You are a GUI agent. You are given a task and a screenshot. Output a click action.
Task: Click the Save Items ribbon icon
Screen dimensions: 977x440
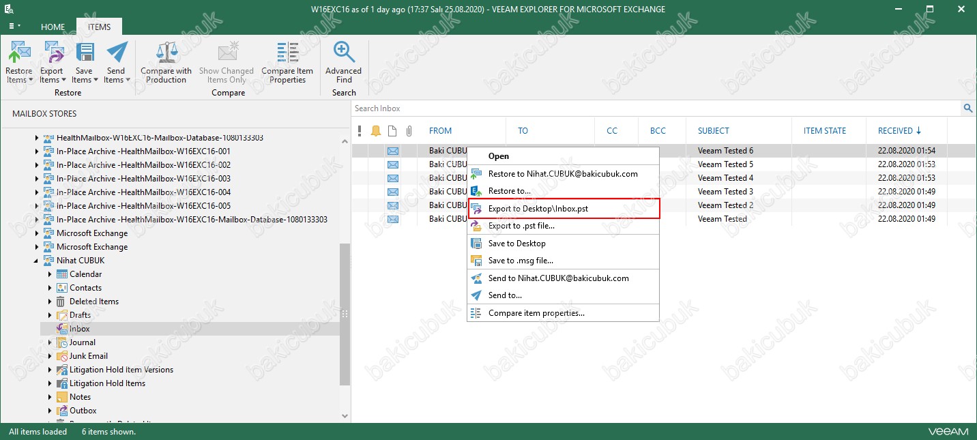pyautogui.click(x=85, y=53)
